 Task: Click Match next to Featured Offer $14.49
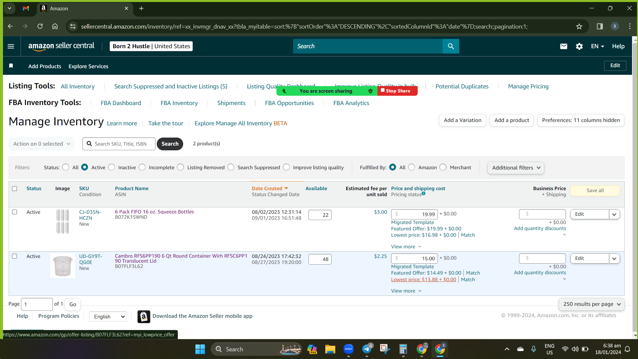tap(473, 273)
